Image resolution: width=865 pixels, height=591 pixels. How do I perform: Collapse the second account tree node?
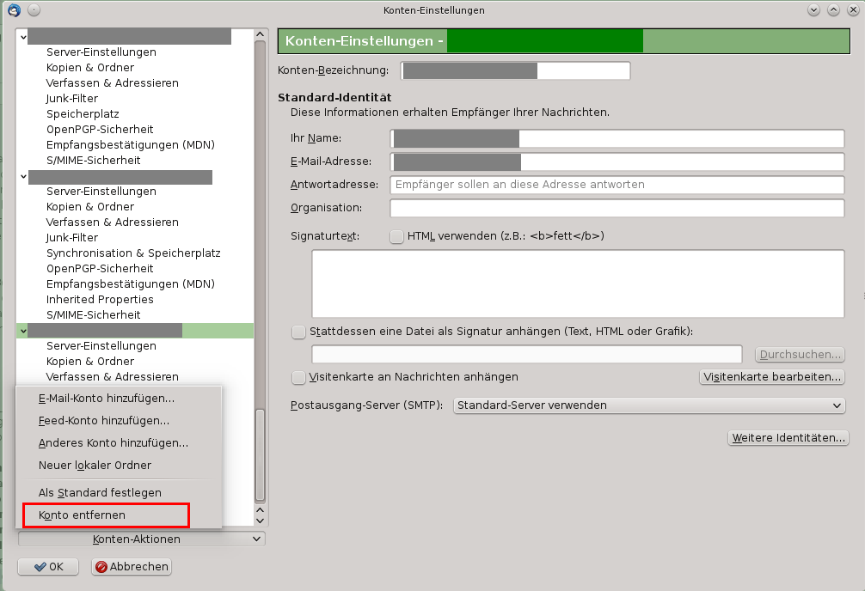click(23, 176)
